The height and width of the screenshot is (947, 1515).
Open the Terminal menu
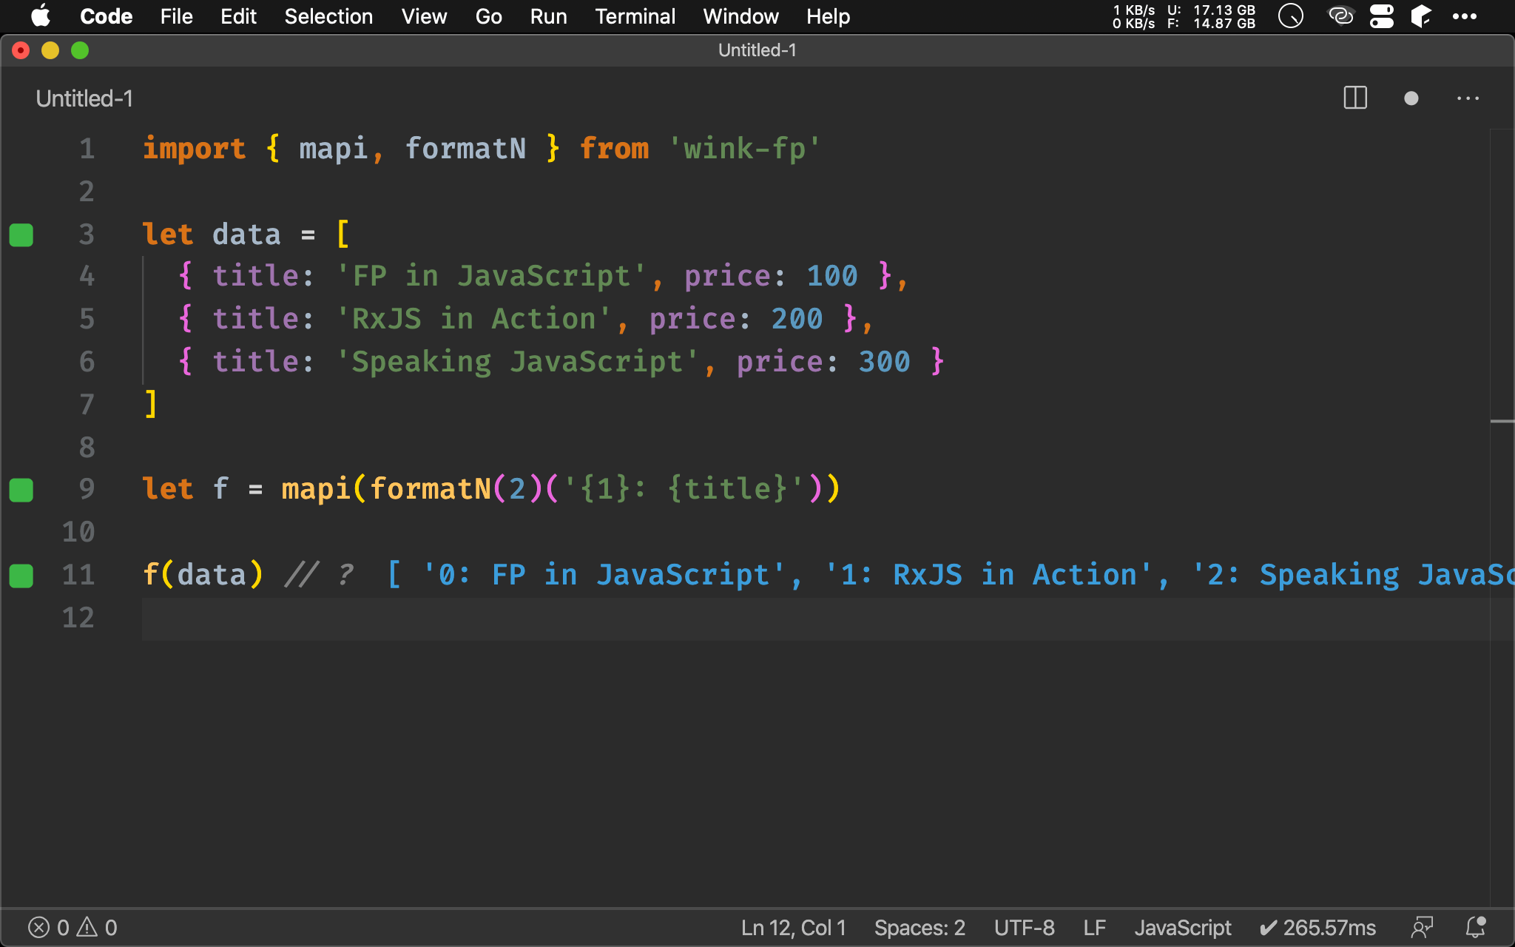click(635, 16)
